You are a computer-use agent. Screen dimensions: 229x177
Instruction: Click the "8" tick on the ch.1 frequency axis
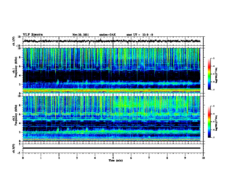tap(20, 57)
